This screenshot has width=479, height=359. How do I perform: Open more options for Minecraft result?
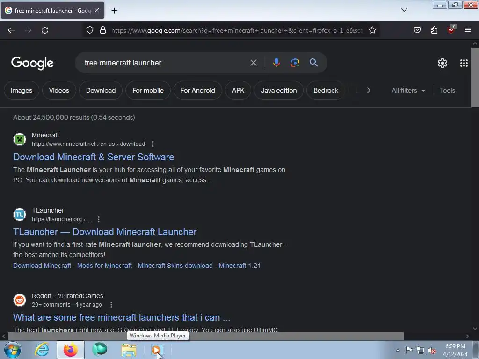[153, 144]
